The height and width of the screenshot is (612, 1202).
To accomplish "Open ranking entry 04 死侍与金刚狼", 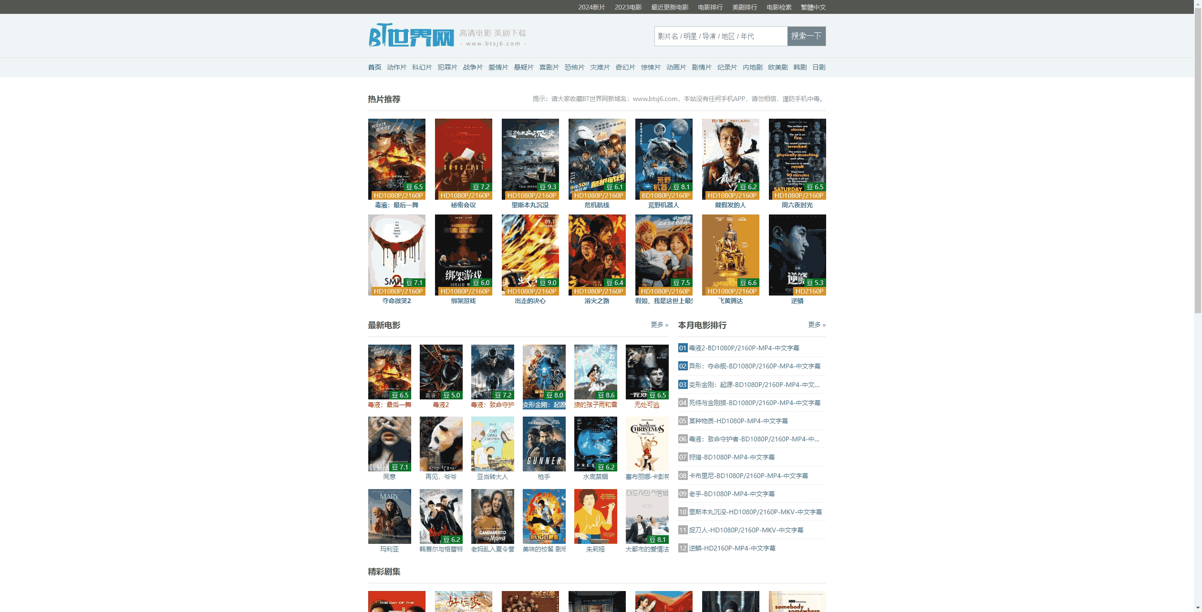I will coord(755,403).
